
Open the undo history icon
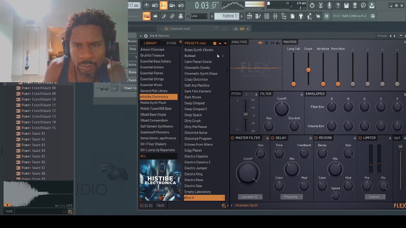[312, 5]
